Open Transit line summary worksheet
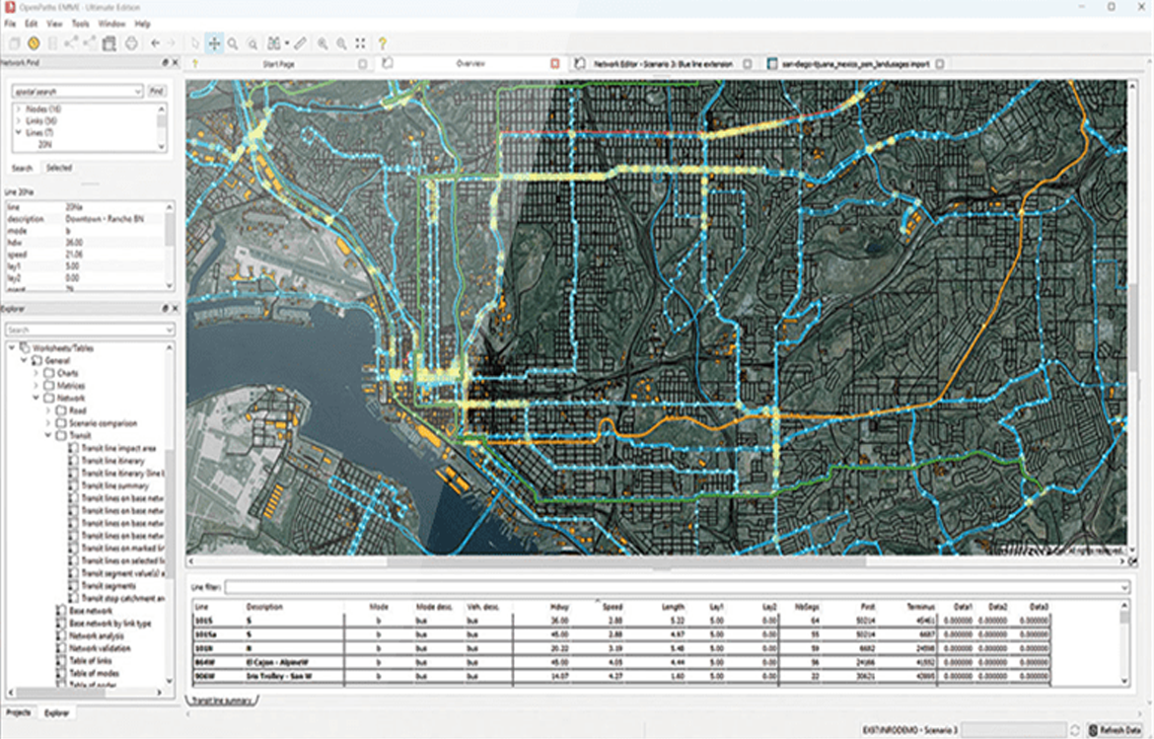 click(x=114, y=485)
